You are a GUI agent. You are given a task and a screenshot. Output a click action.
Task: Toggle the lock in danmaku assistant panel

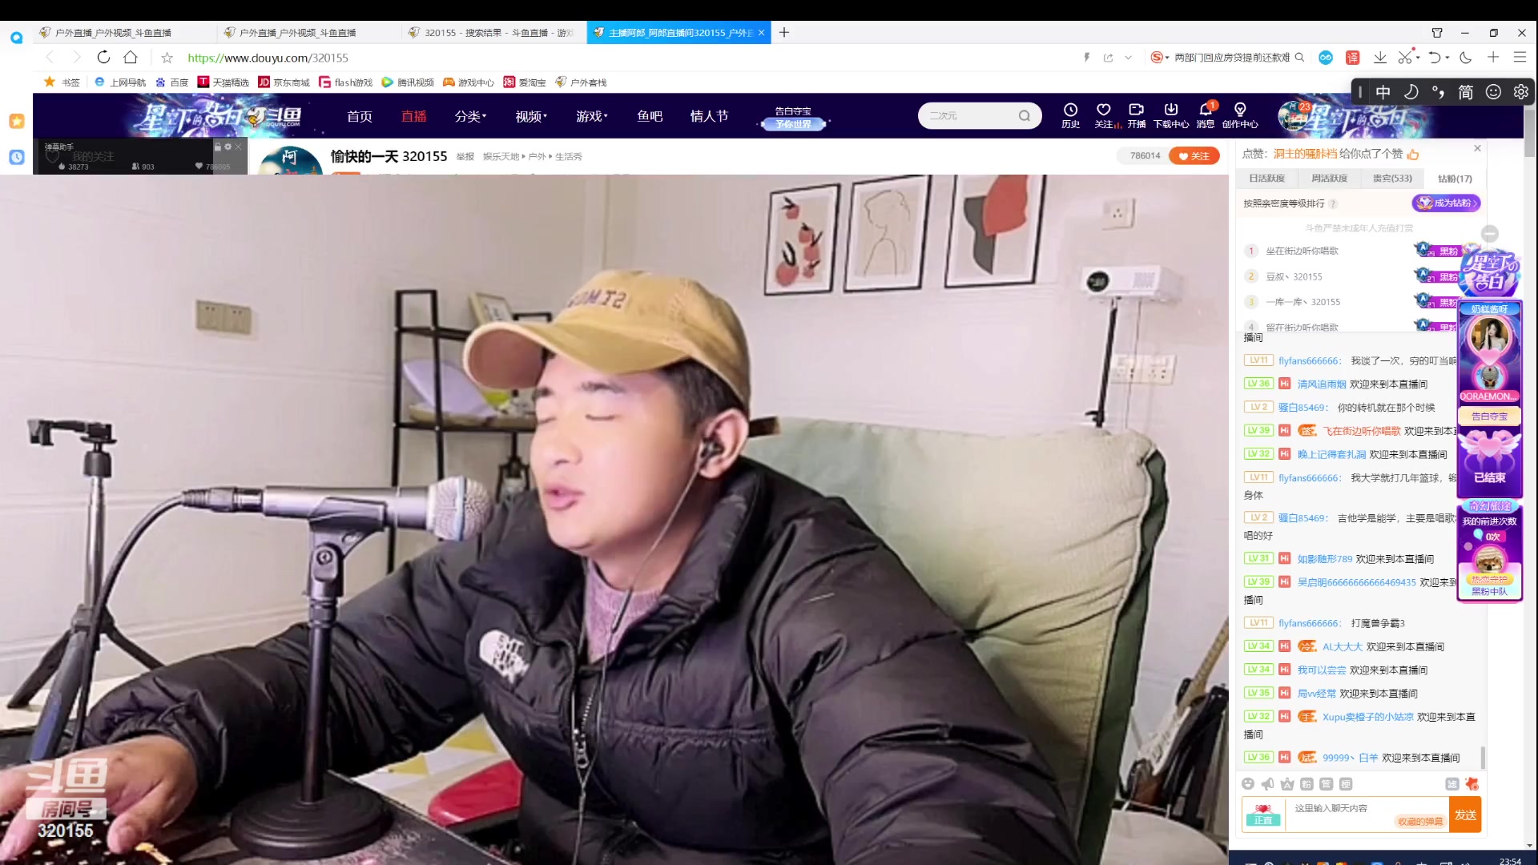click(x=217, y=147)
